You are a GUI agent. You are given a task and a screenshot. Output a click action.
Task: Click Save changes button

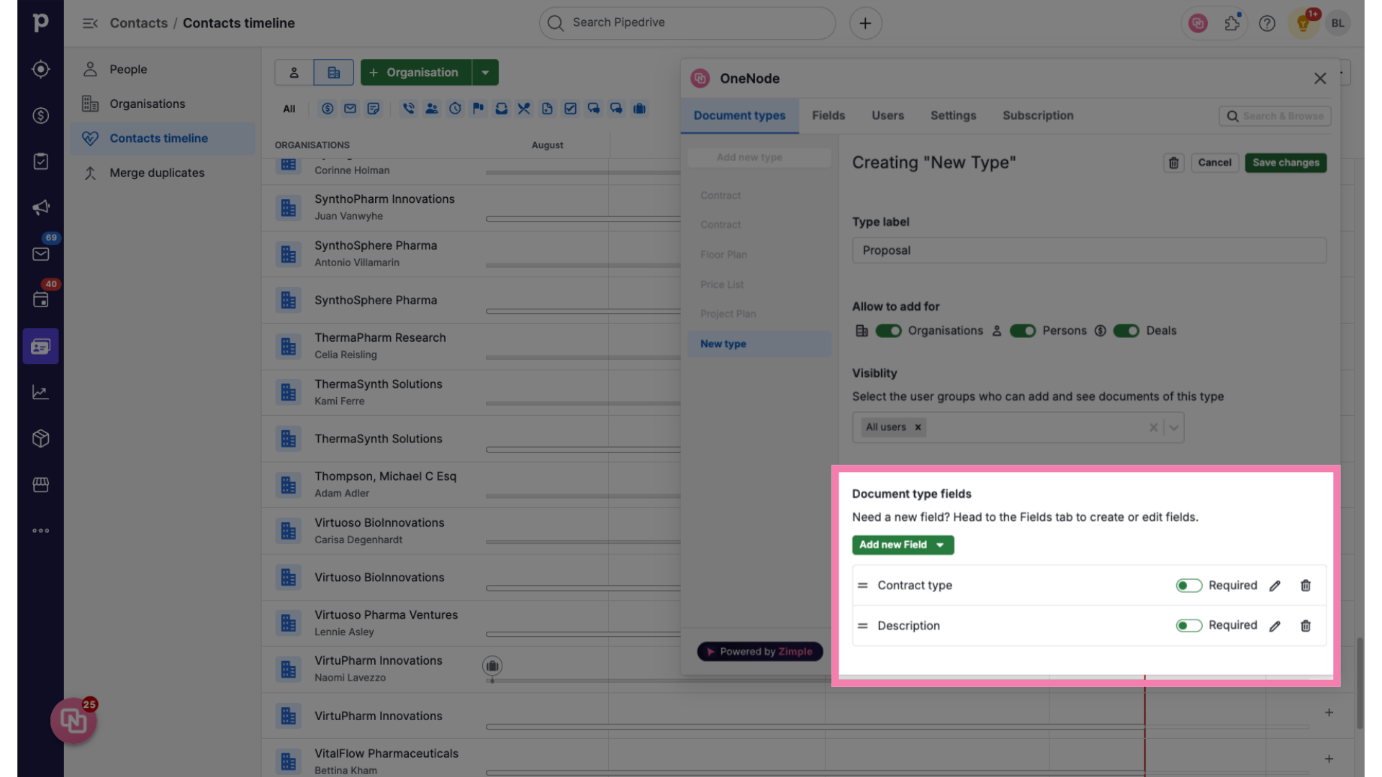pyautogui.click(x=1286, y=163)
